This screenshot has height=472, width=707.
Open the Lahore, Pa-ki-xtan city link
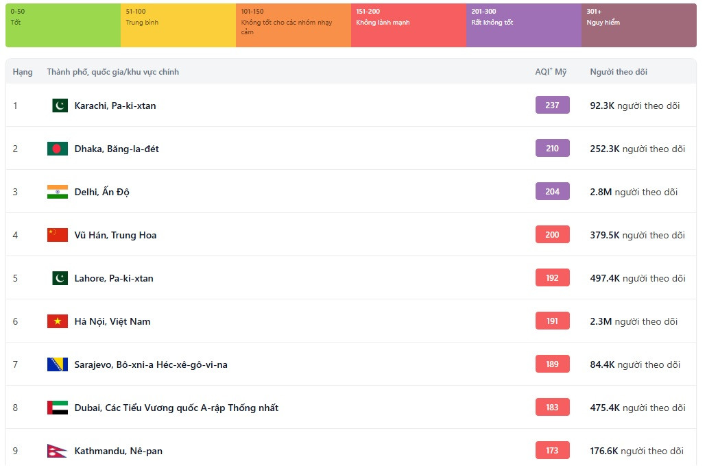113,278
